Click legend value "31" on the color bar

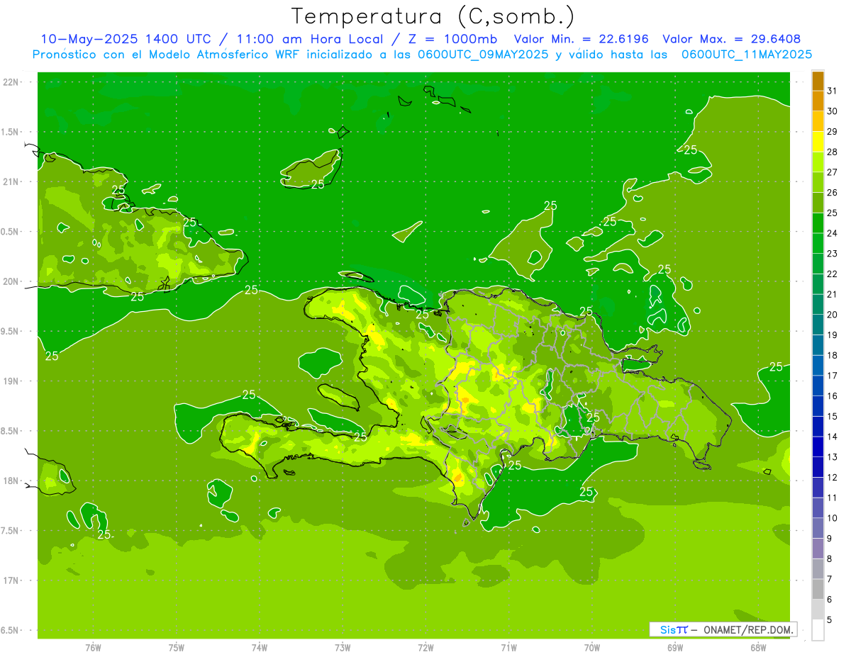point(832,91)
